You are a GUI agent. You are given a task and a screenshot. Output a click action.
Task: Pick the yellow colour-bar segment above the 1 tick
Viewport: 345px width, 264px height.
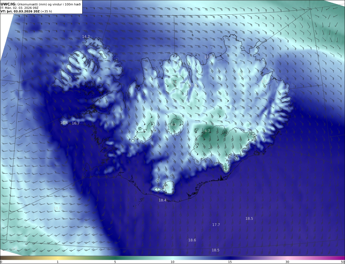(58, 258)
